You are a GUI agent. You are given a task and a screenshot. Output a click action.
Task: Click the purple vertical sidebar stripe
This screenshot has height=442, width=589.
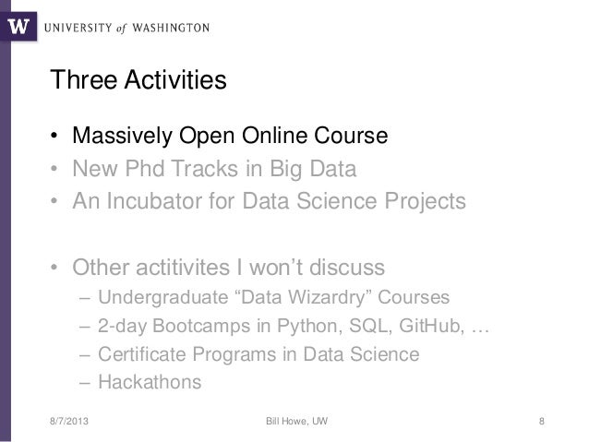(x=6, y=240)
